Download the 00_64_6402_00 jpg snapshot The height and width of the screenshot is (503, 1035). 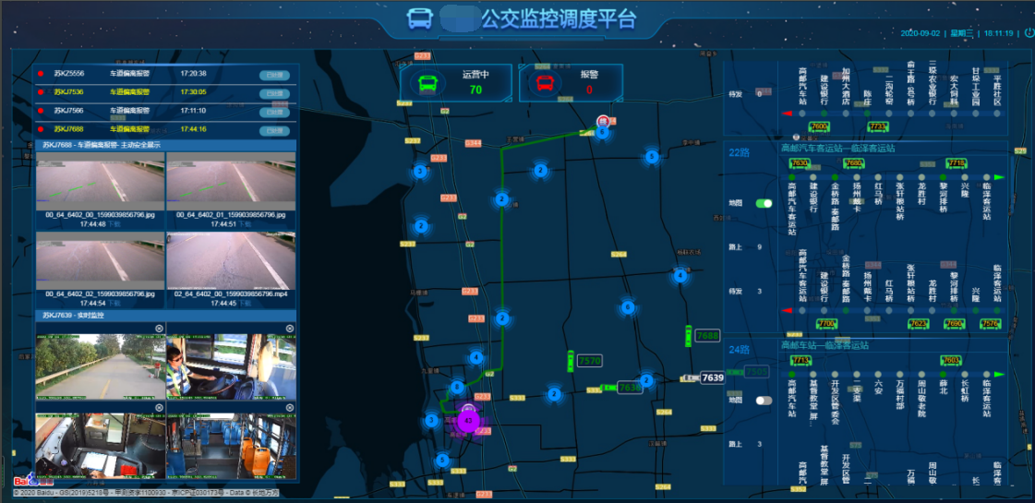tap(114, 224)
